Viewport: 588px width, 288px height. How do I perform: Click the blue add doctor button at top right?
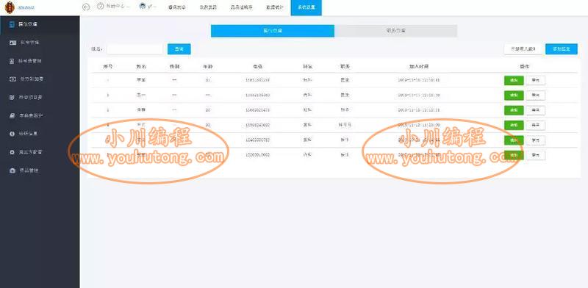point(562,49)
